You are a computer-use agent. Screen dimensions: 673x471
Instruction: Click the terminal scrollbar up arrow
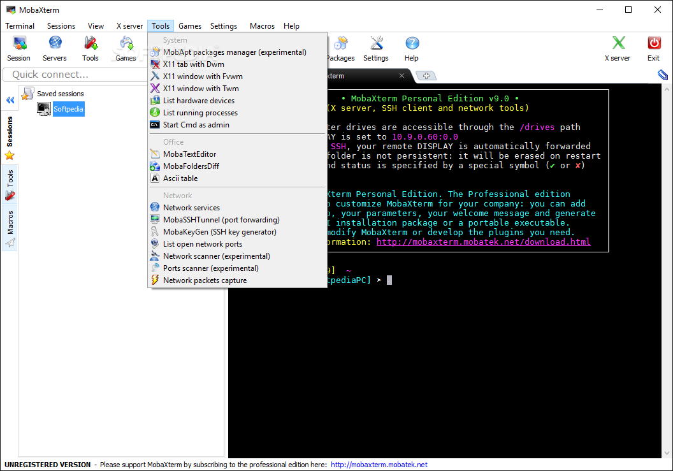pos(667,89)
